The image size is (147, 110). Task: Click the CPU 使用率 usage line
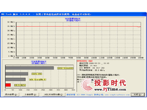tap(92, 68)
